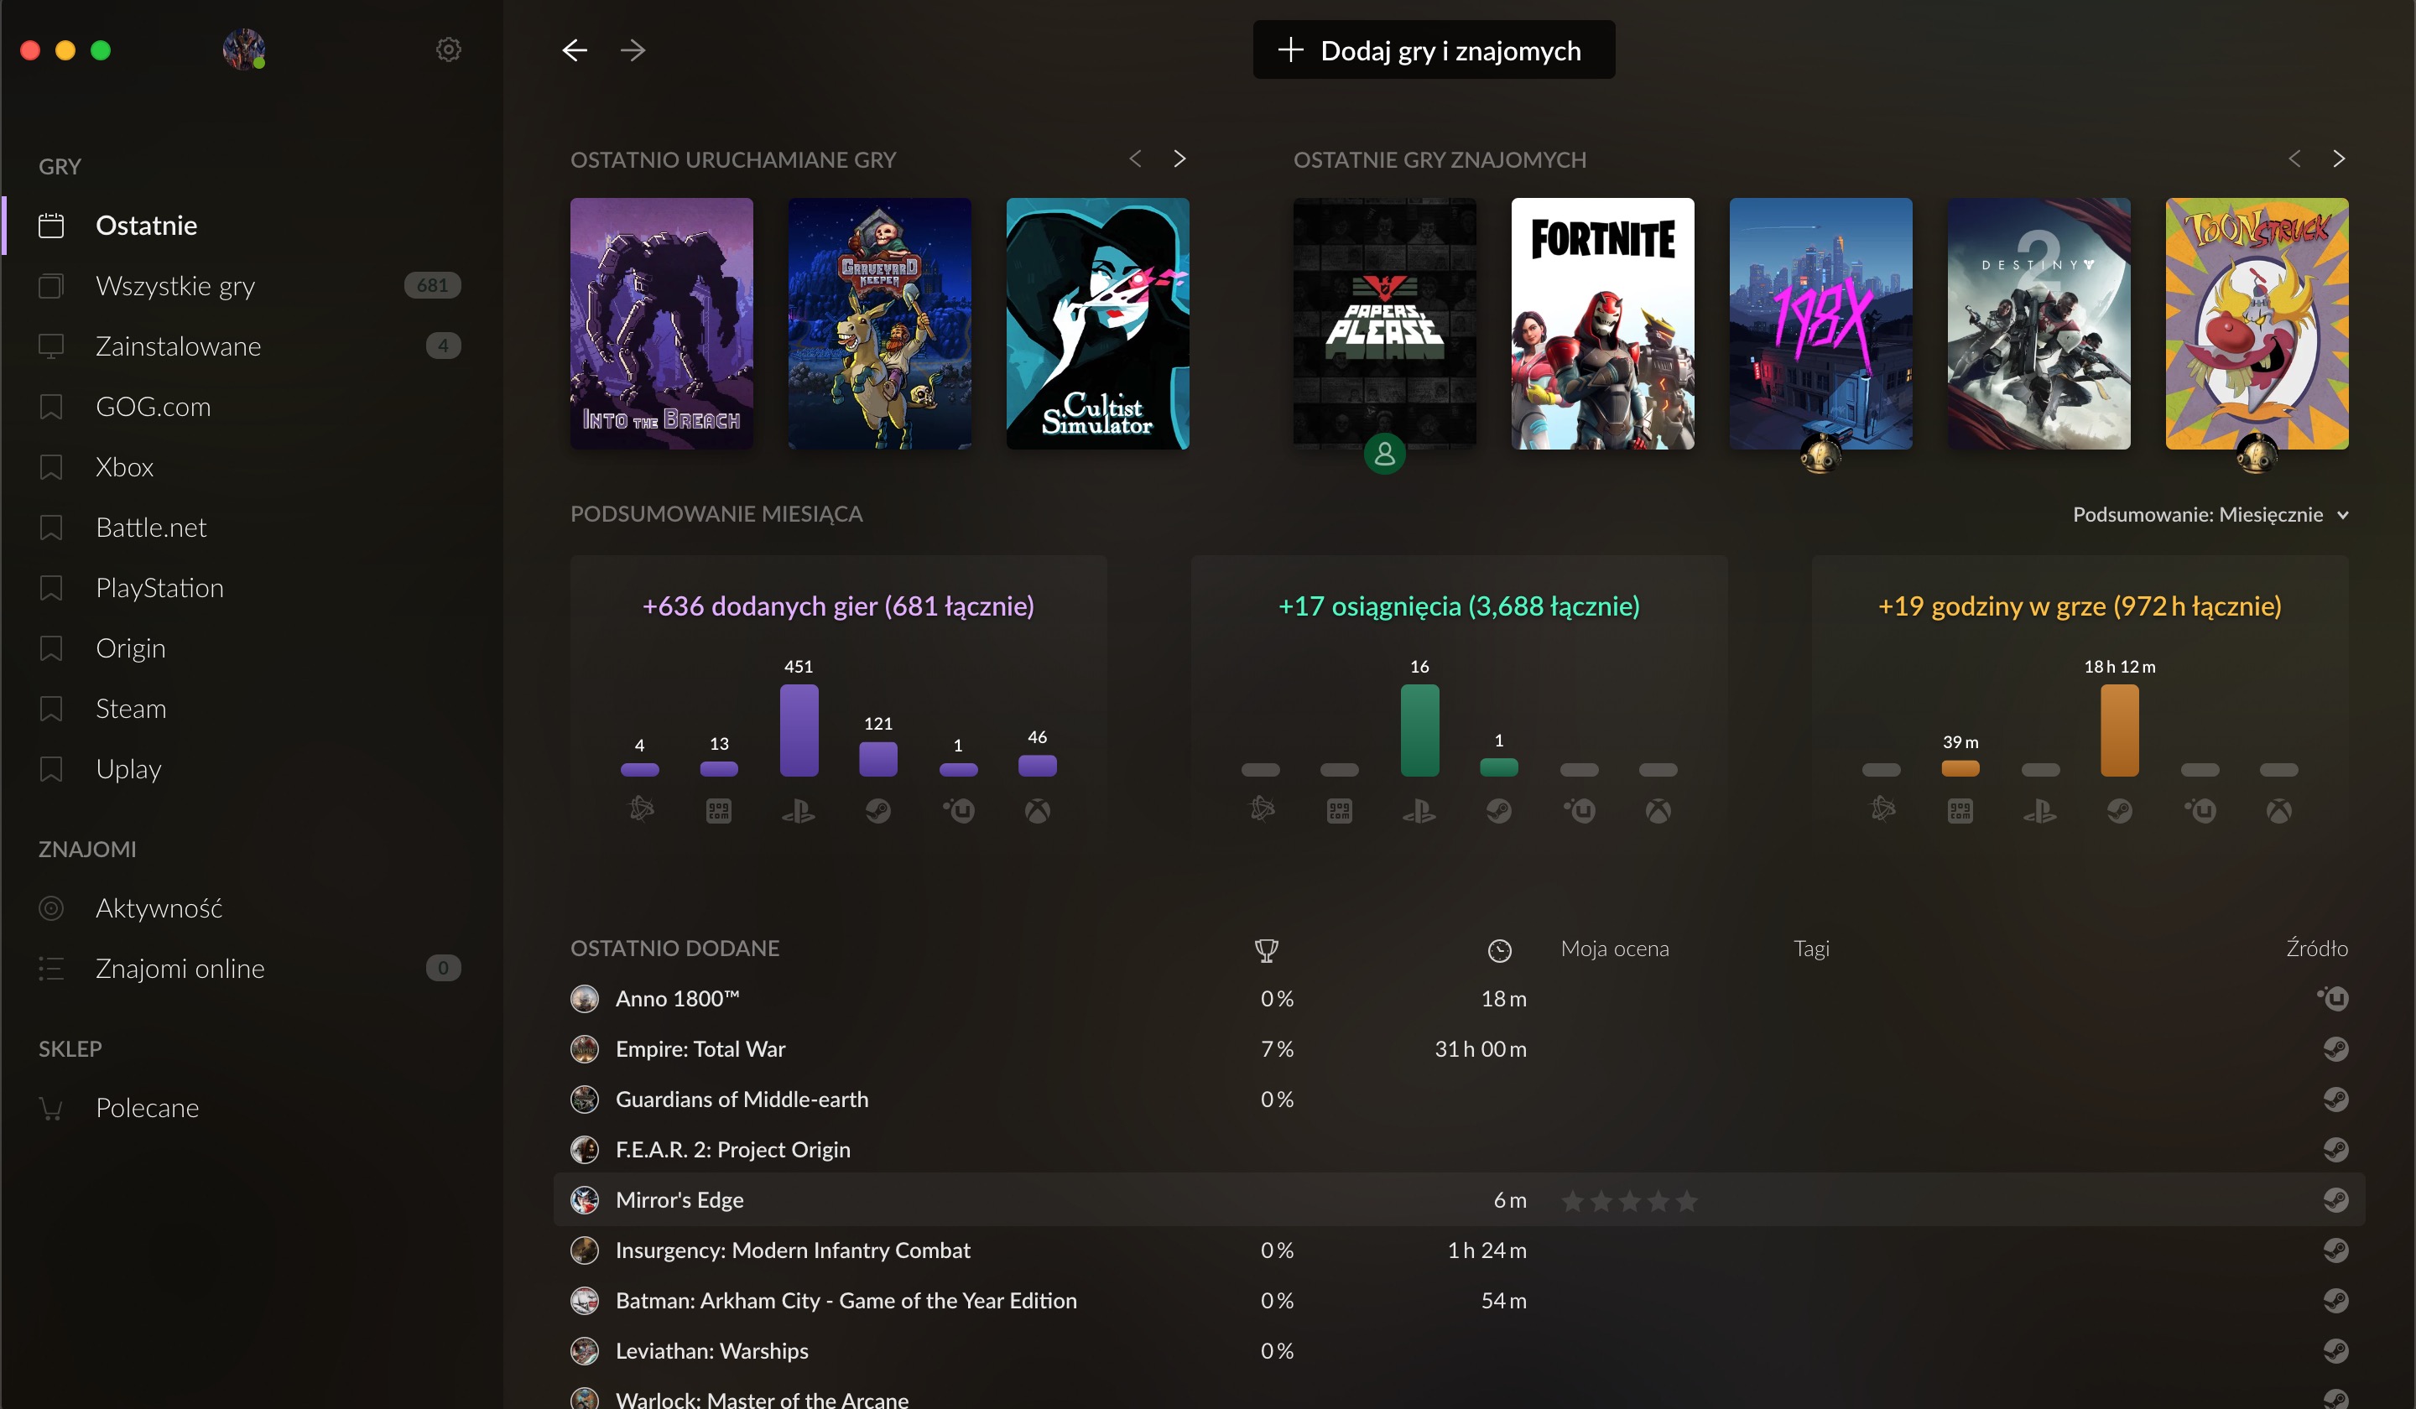Open Zainstalowane games list

(x=251, y=346)
